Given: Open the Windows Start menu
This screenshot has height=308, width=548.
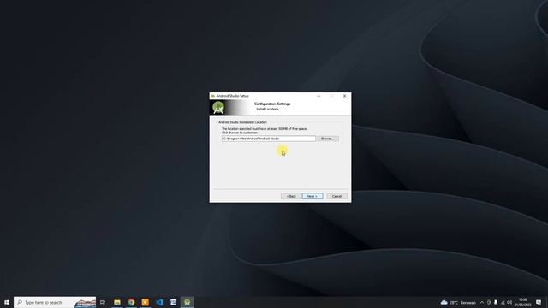Looking at the screenshot, I should coord(7,302).
